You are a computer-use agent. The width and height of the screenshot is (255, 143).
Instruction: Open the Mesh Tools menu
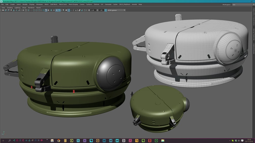63,4
